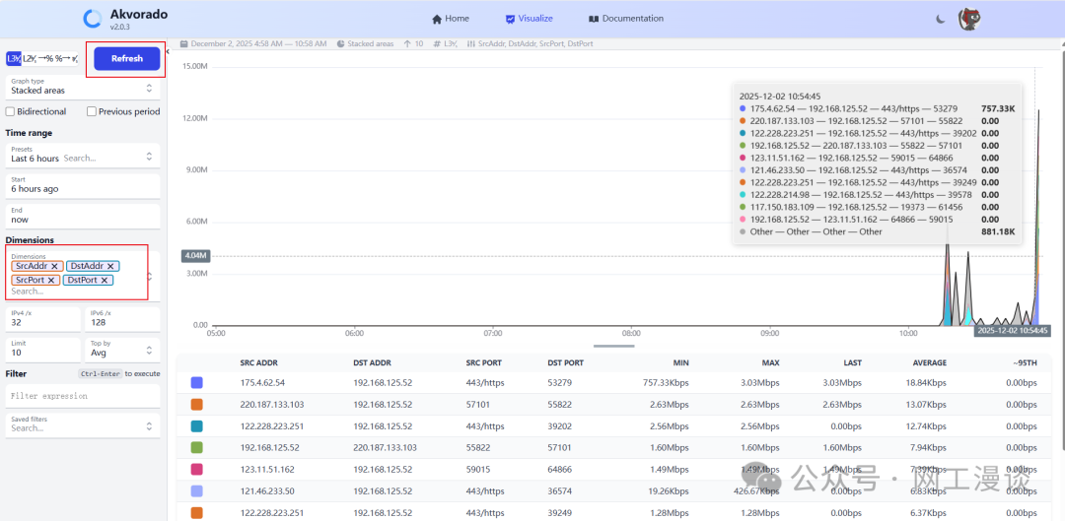Click the limit 10 summary with arrow icon

coord(413,43)
